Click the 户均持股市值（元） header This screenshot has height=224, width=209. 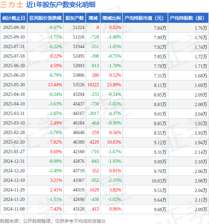(x=145, y=18)
